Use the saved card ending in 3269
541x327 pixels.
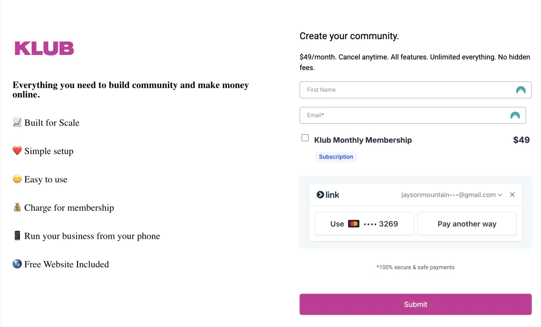364,224
